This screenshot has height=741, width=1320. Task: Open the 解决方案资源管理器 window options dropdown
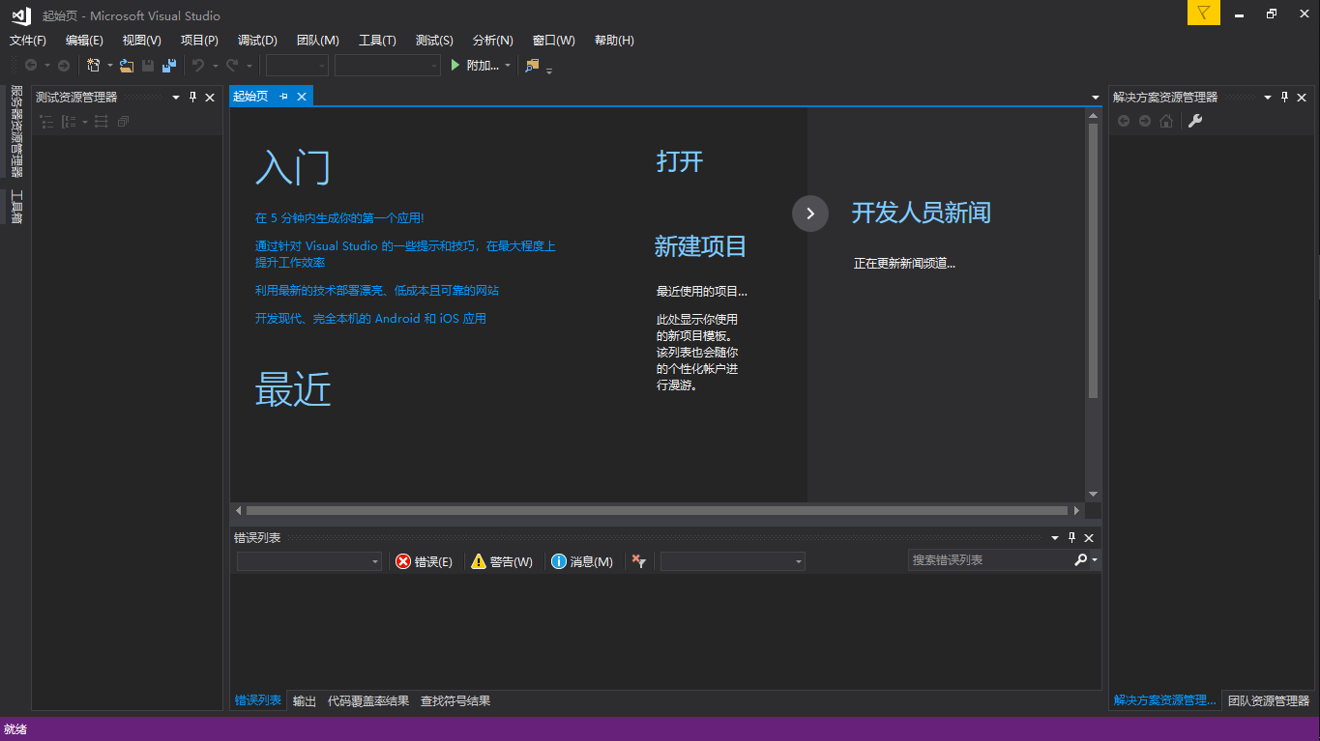(1267, 97)
